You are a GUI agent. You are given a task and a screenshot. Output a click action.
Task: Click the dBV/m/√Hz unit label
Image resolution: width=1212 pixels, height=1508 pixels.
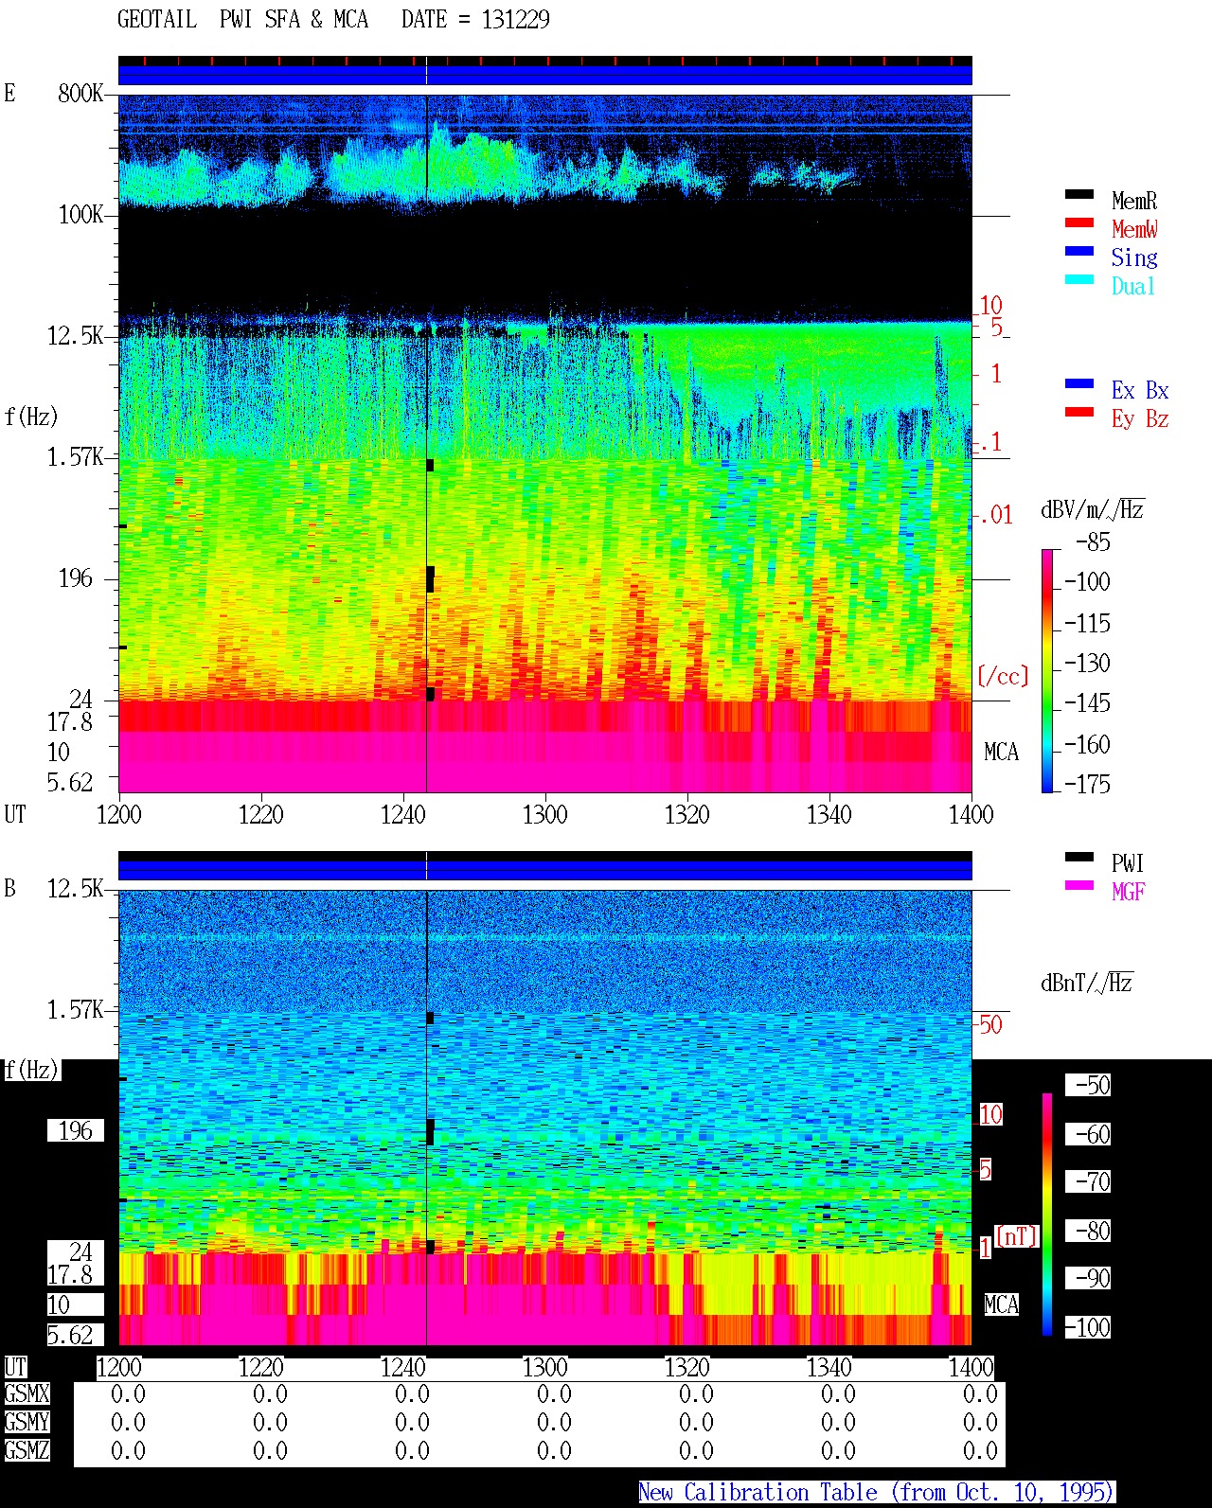[1093, 509]
